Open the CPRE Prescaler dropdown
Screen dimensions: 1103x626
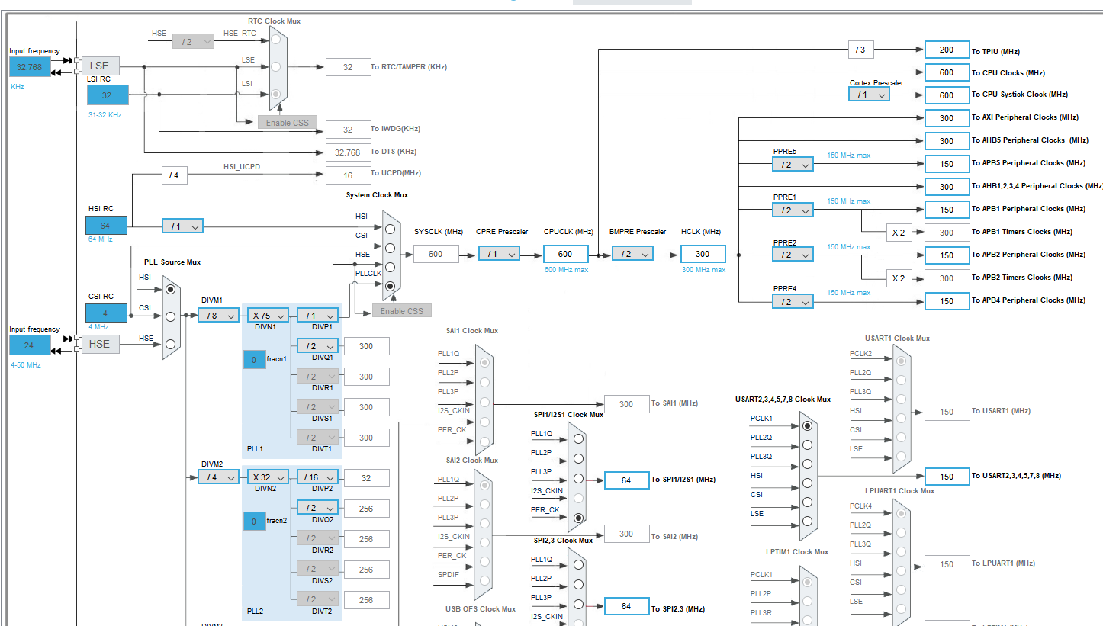click(x=499, y=253)
